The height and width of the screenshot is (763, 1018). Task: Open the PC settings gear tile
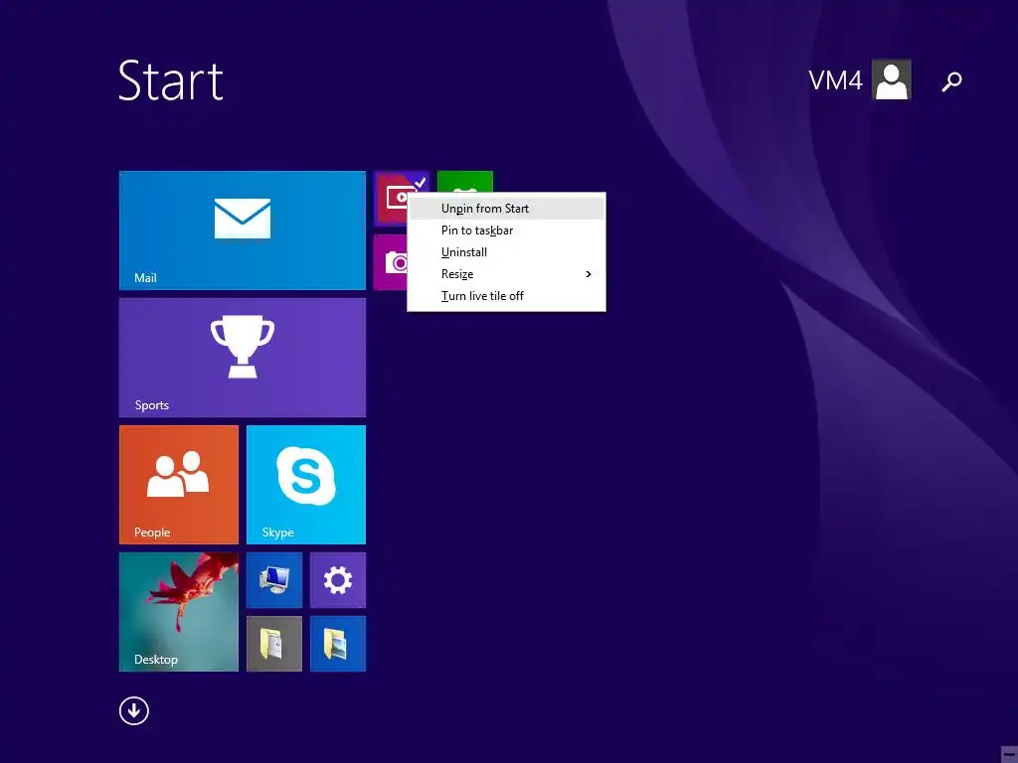pos(338,580)
